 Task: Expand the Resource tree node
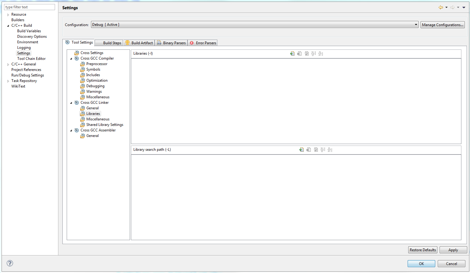8,15
